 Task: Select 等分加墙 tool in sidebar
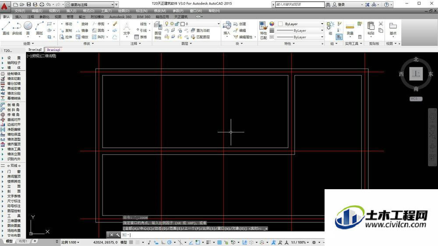click(x=11, y=83)
